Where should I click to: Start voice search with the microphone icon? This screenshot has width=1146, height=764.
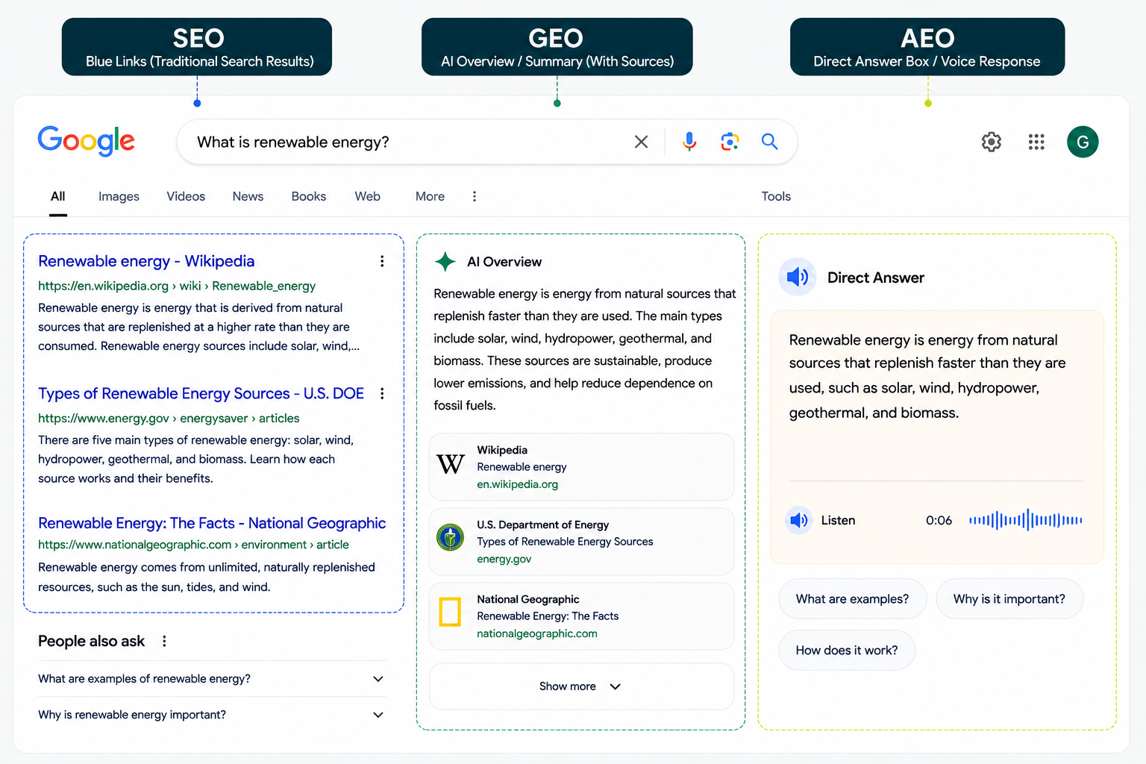pyautogui.click(x=689, y=141)
